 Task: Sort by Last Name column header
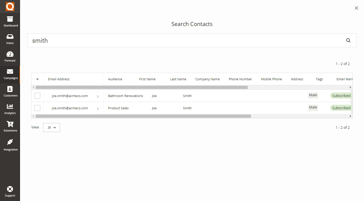178,79
